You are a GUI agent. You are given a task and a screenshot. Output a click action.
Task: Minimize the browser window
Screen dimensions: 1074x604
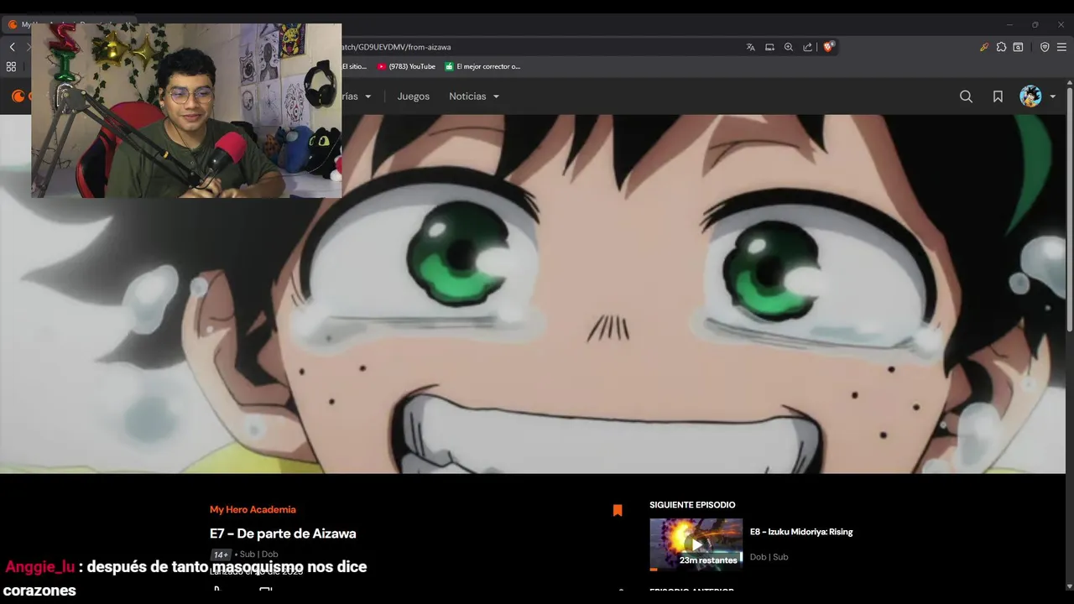1009,25
